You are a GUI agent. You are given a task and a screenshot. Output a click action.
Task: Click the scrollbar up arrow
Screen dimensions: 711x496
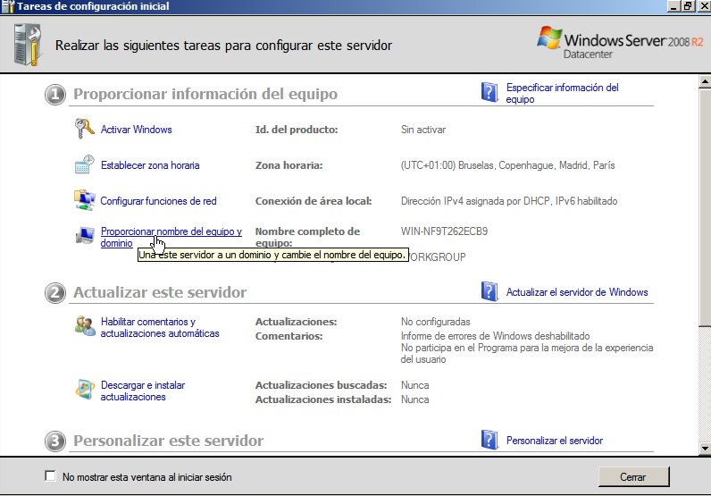pos(705,81)
